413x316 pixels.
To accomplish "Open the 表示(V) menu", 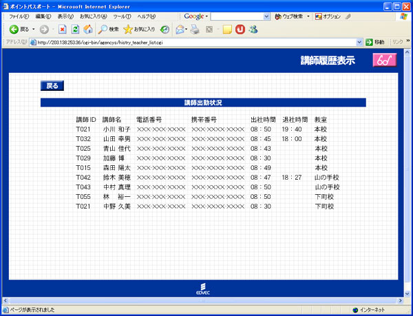I will tap(65, 16).
